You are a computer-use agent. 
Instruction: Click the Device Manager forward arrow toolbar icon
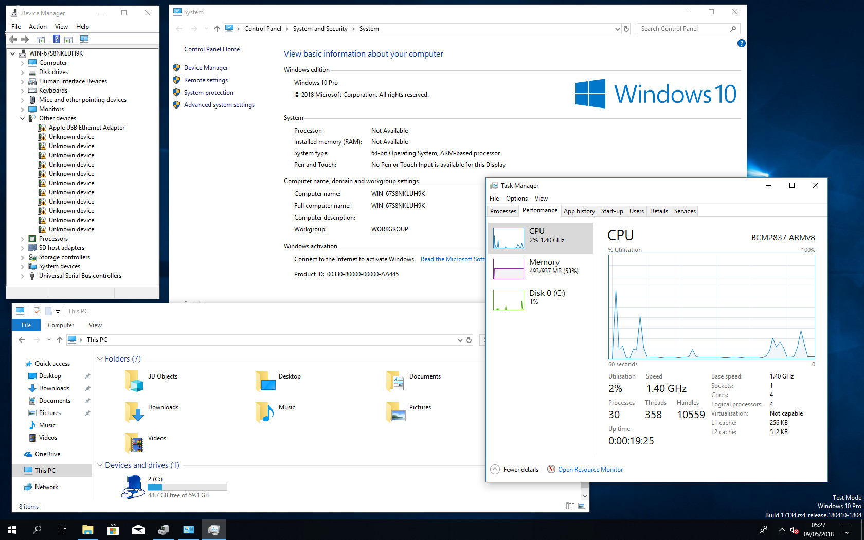pos(25,39)
